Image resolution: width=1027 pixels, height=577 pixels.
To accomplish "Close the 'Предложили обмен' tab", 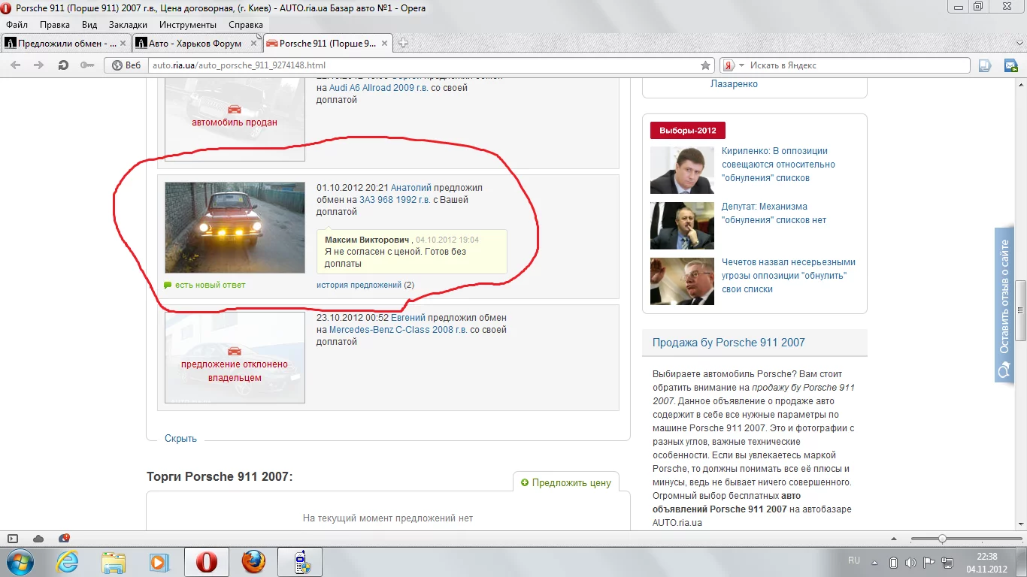I will tap(123, 44).
